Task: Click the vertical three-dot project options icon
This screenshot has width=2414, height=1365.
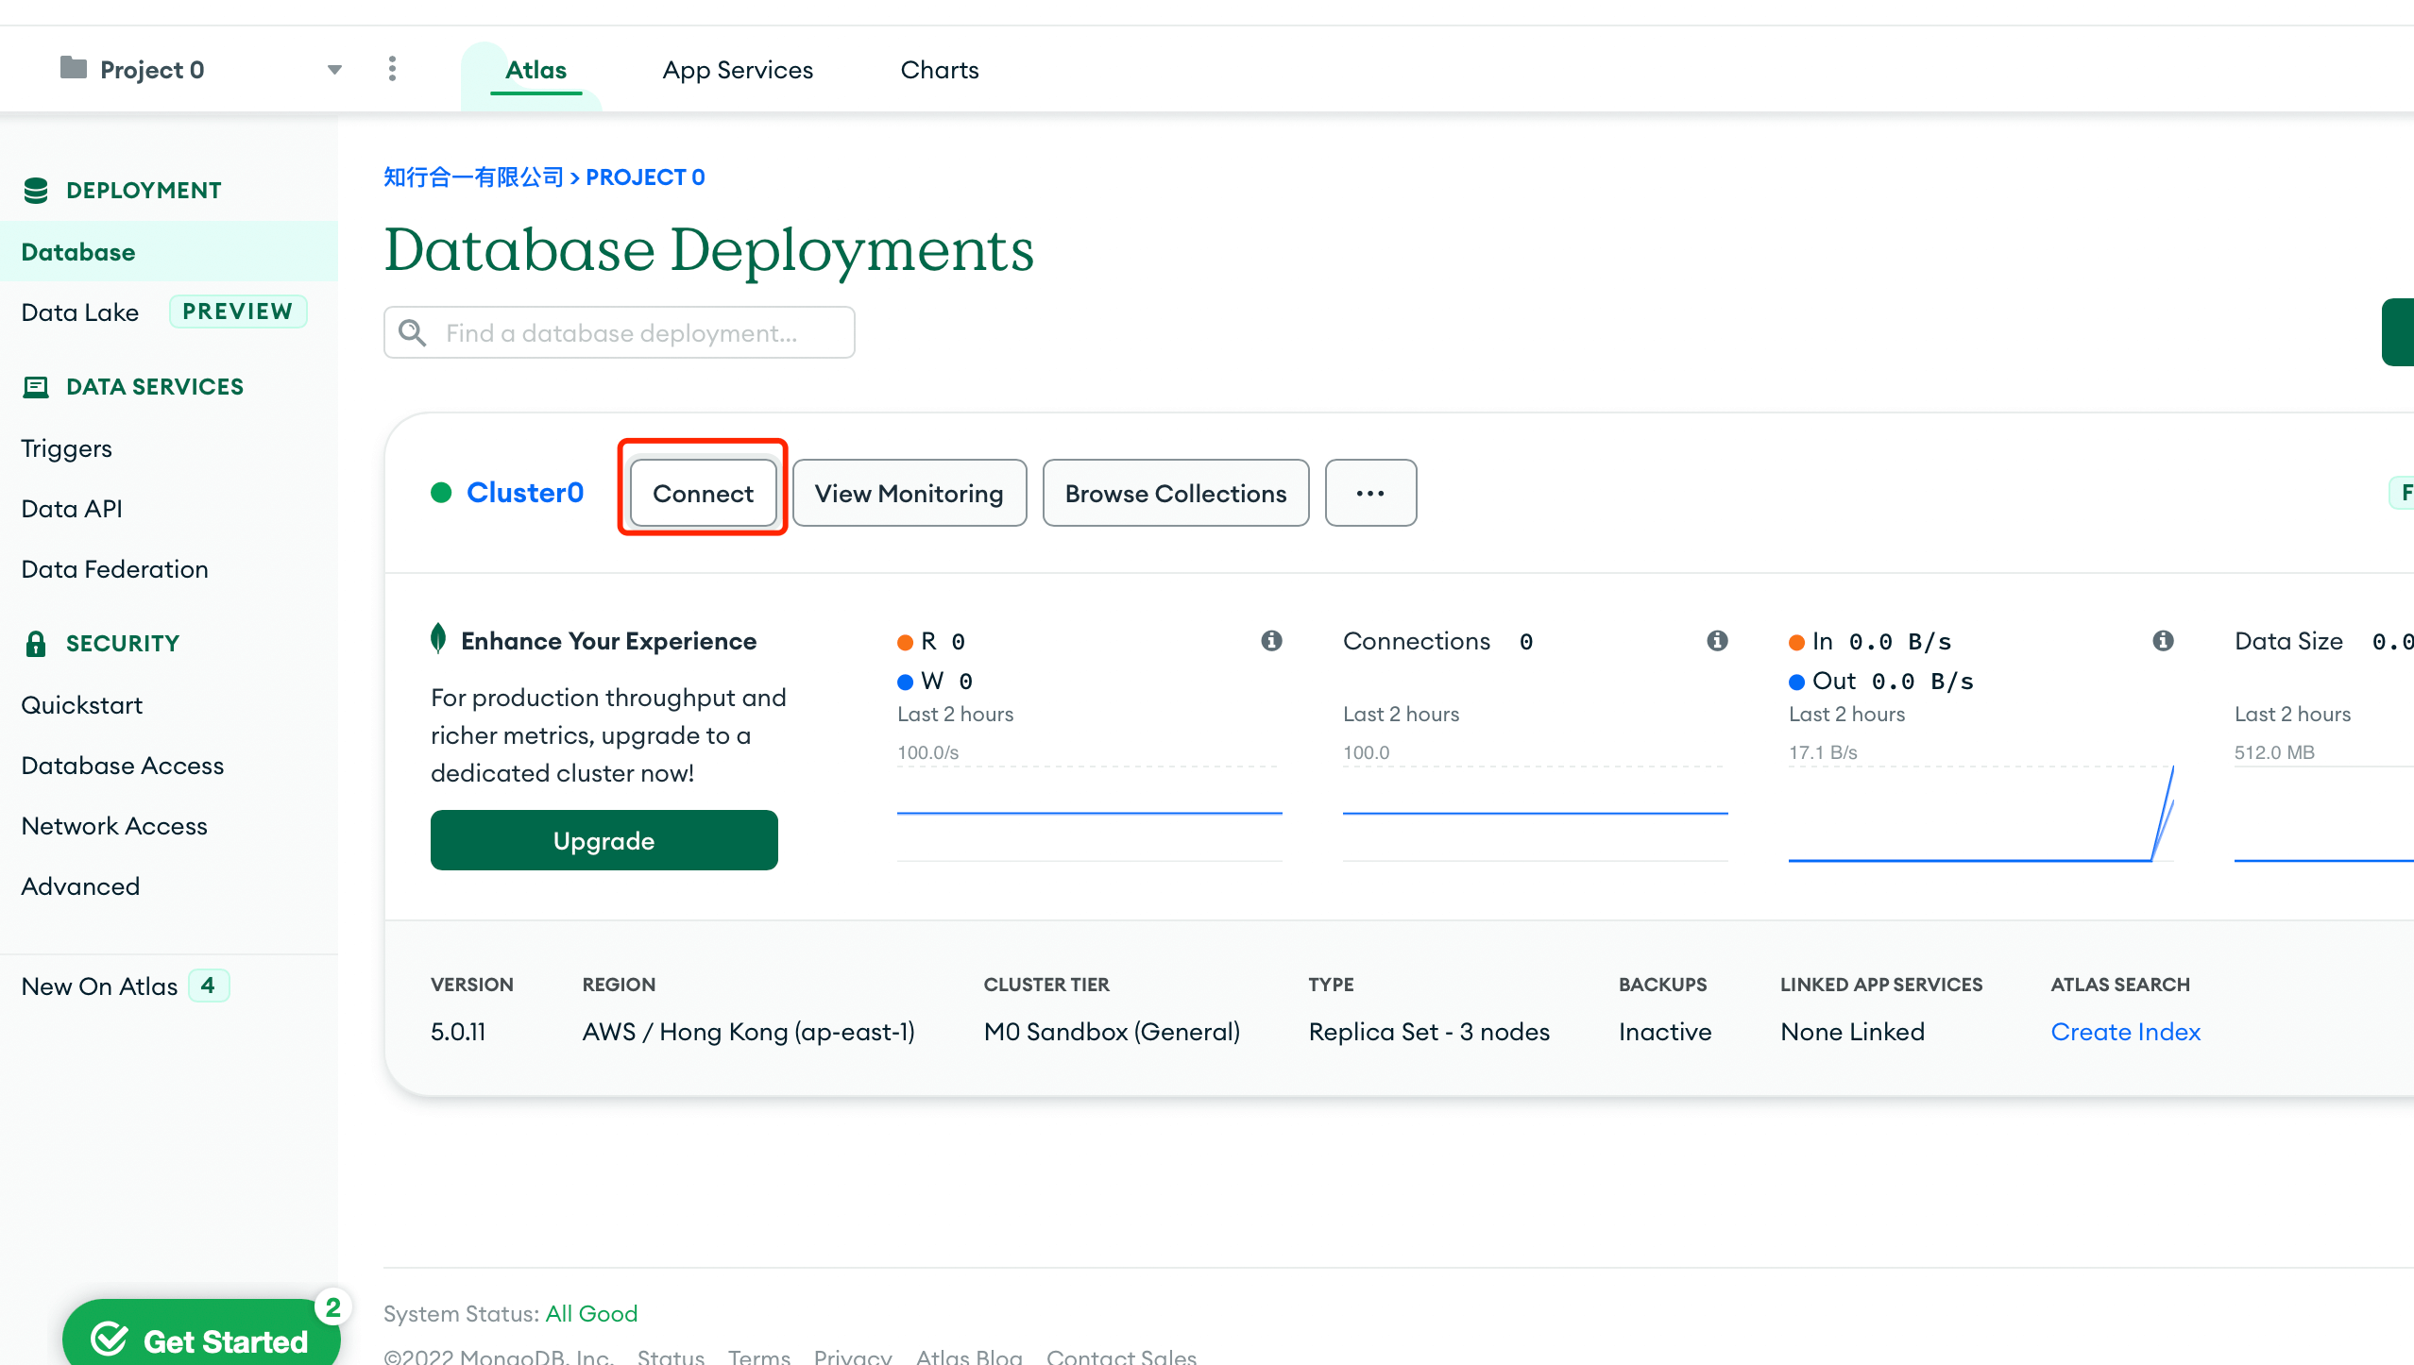Action: tap(392, 69)
